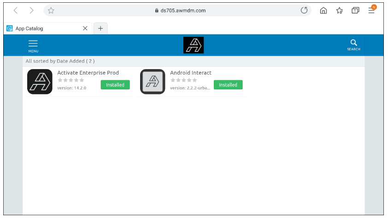The width and height of the screenshot is (388, 218).
Task: Bookmark page with star in address bar
Action: click(x=51, y=11)
